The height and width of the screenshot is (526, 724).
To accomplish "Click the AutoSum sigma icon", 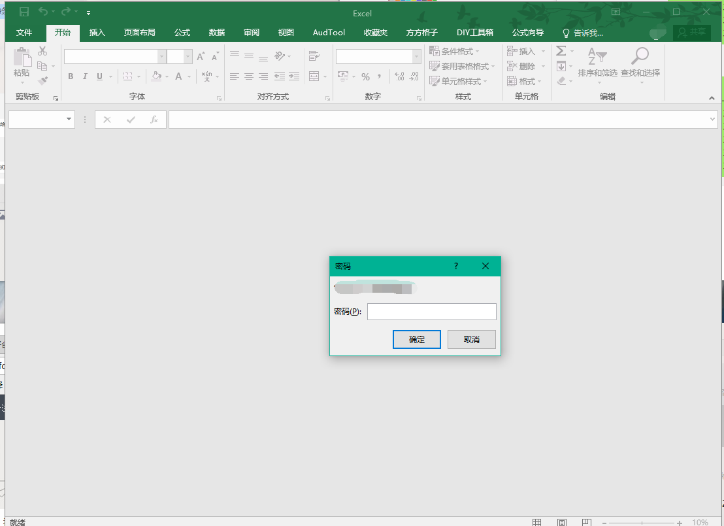I will click(x=561, y=51).
